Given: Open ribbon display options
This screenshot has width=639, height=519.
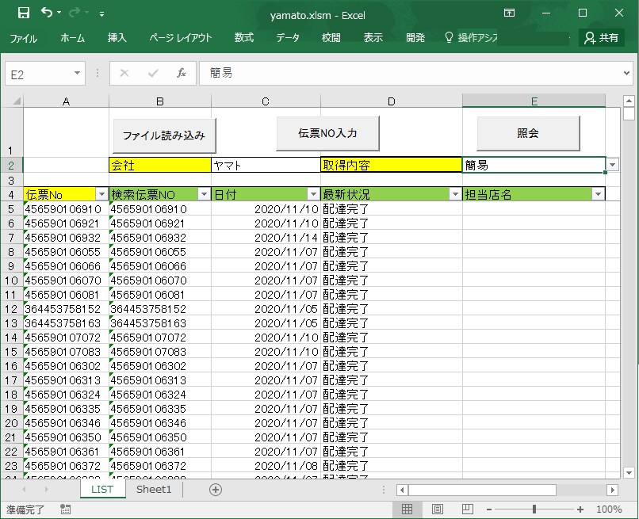Looking at the screenshot, I should (509, 13).
